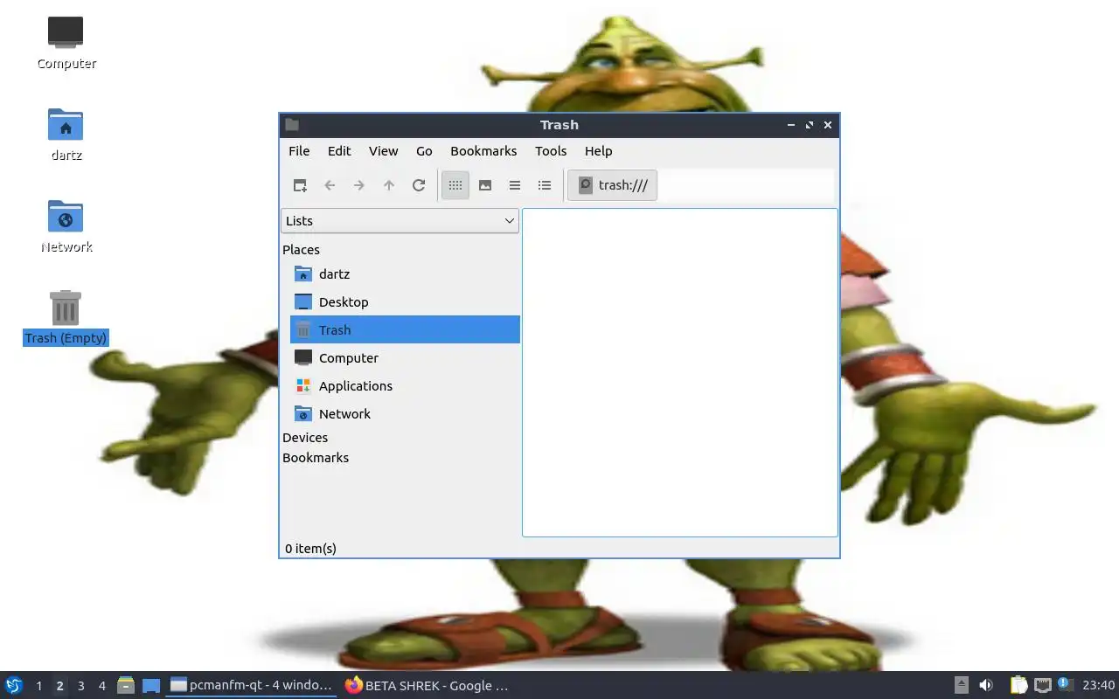Image resolution: width=1119 pixels, height=699 pixels.
Task: Click the trash:/// path button
Action: pyautogui.click(x=613, y=185)
